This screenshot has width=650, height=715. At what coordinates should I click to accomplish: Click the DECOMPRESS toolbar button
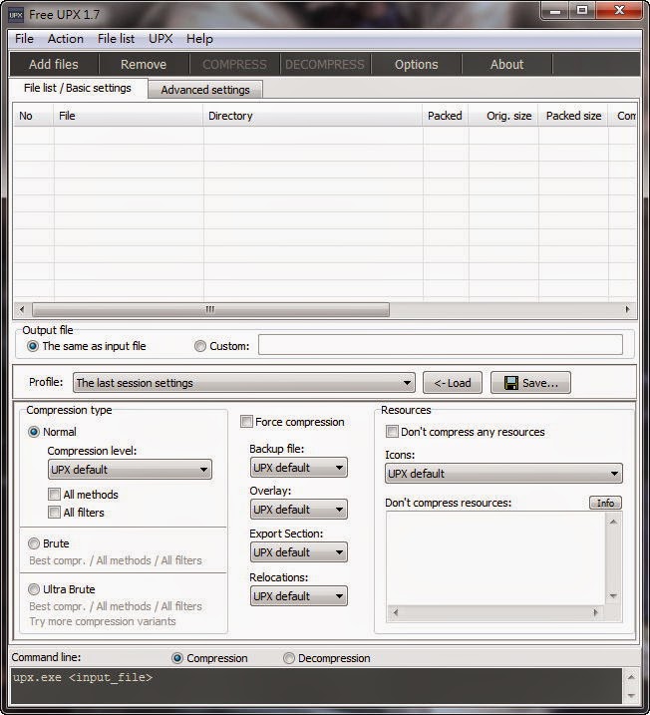pyautogui.click(x=325, y=64)
